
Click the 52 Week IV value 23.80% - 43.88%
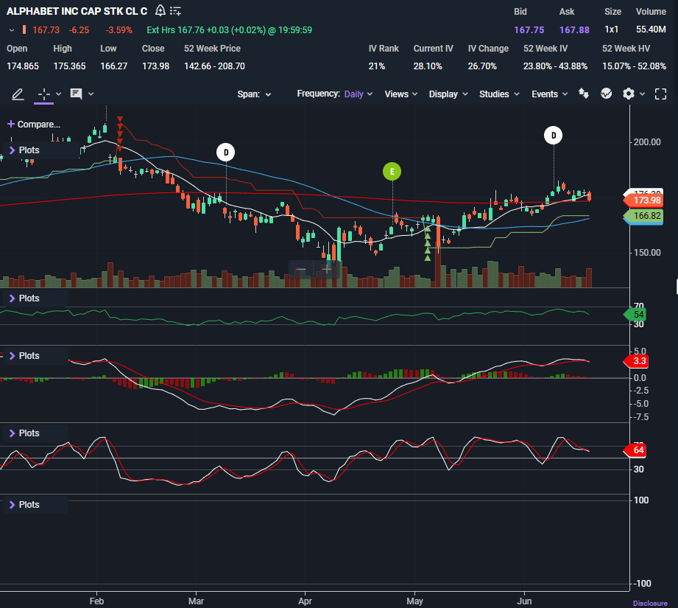(555, 66)
